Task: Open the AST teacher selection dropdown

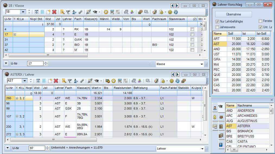Action: tap(24, 81)
